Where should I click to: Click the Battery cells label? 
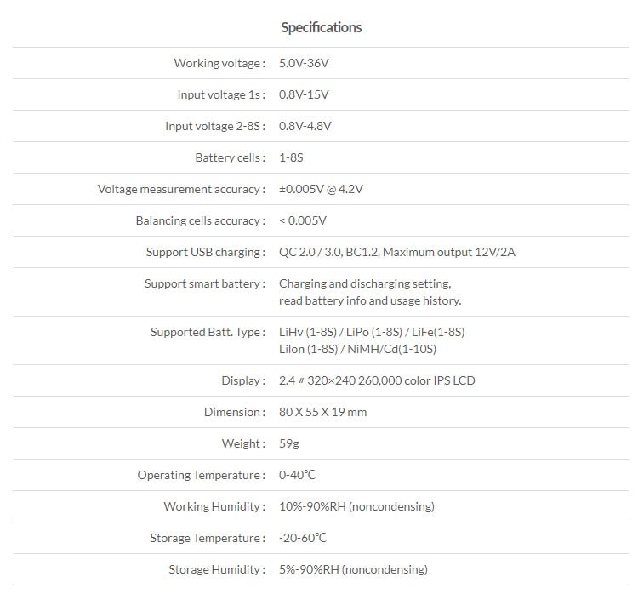tap(230, 157)
